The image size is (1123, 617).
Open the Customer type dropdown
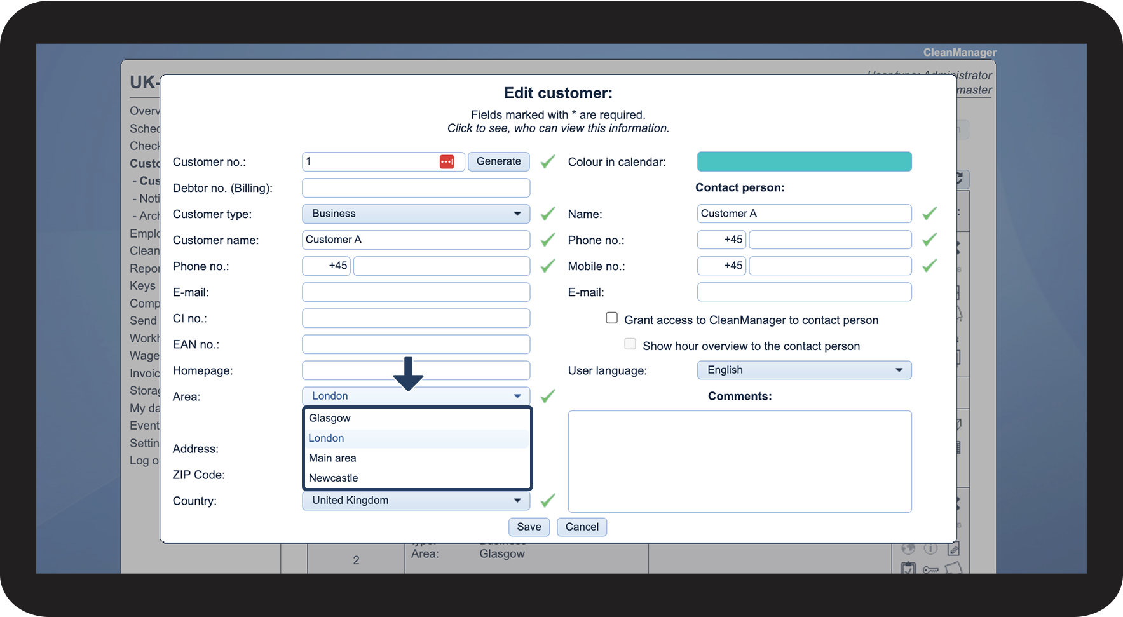416,214
